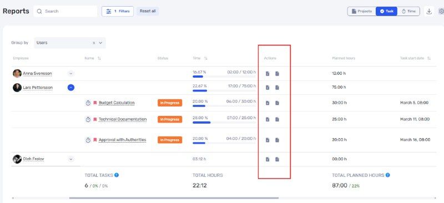The width and height of the screenshot is (444, 203).
Task: Click the Actions column header
Action: [270, 58]
